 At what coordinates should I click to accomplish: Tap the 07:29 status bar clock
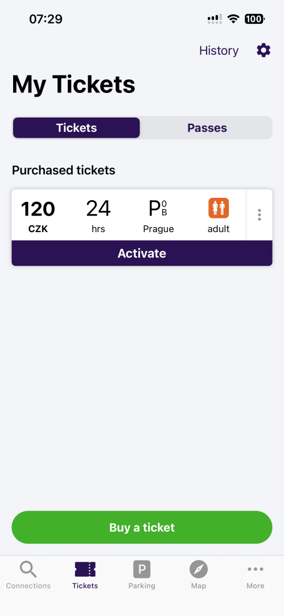pos(46,19)
